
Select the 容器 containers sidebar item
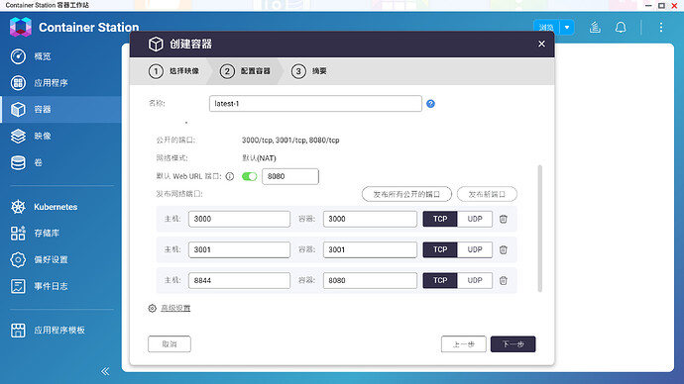click(61, 109)
